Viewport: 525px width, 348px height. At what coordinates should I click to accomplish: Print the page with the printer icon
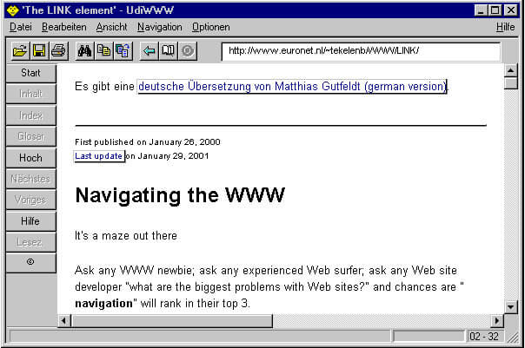59,51
